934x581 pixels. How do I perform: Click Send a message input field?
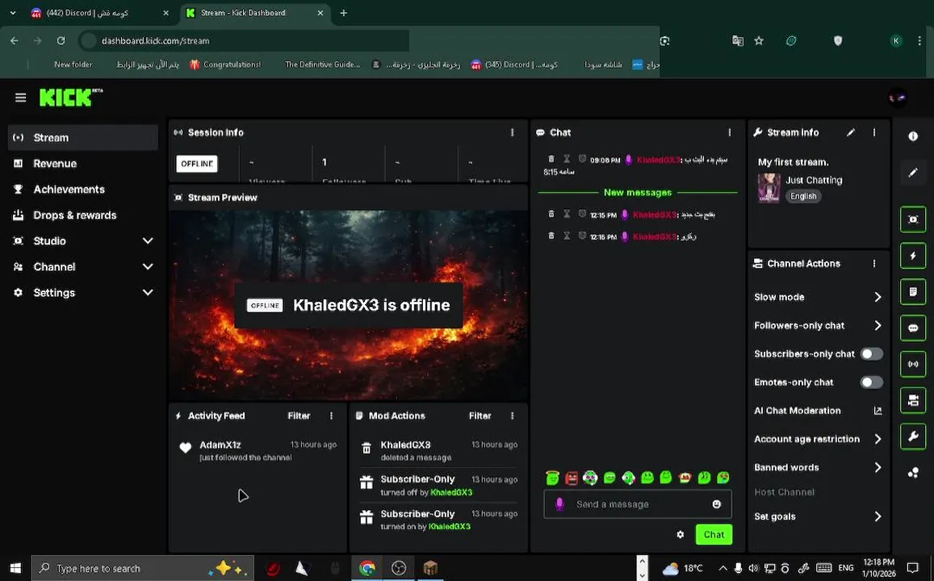coord(638,504)
